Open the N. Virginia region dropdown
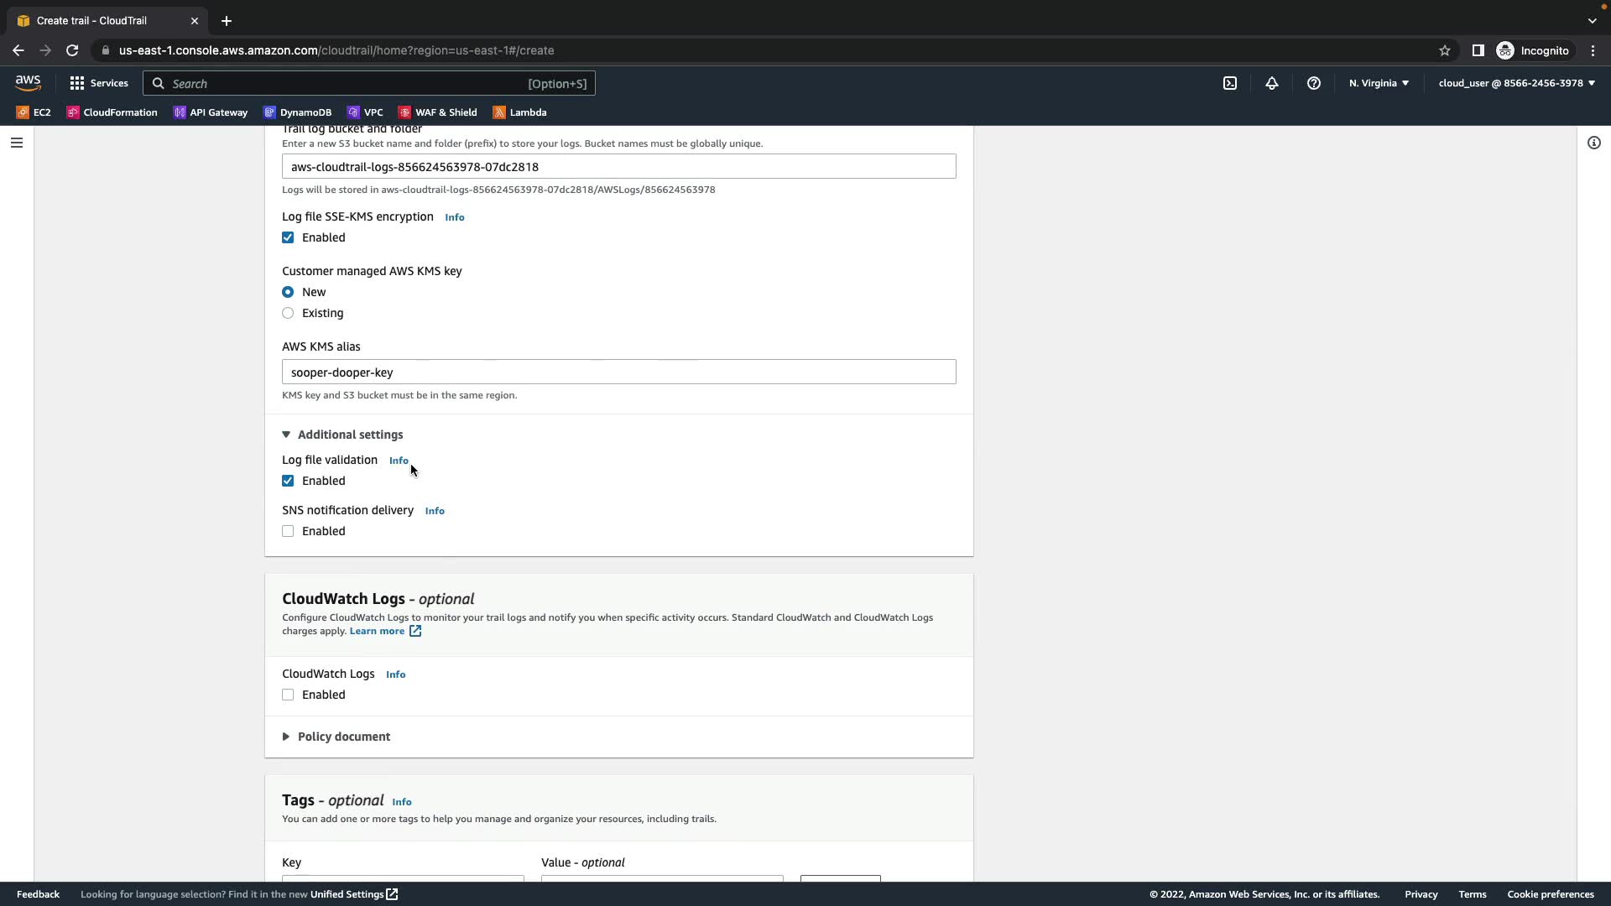This screenshot has height=906, width=1611. [x=1379, y=83]
